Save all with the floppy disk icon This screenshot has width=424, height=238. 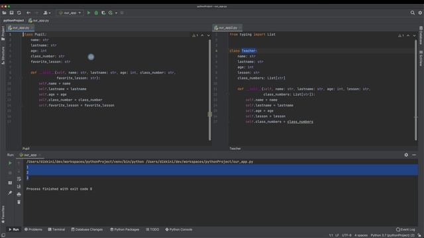[12, 13]
